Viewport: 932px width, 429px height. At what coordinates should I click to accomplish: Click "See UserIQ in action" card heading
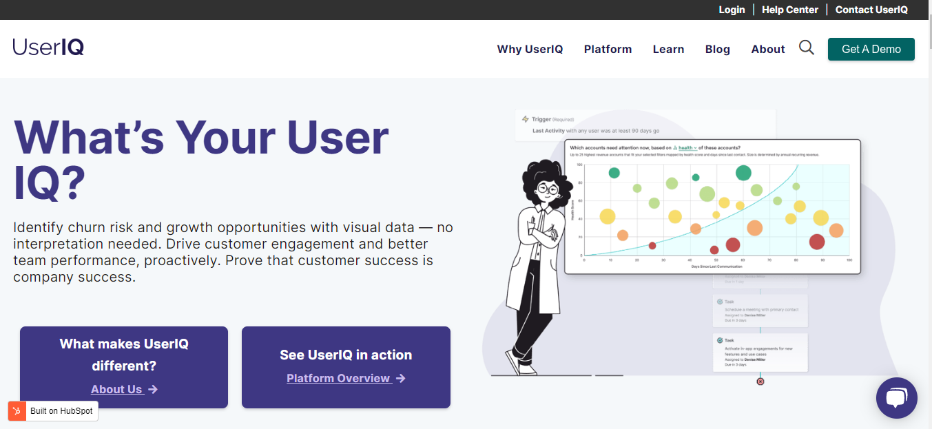(x=346, y=355)
